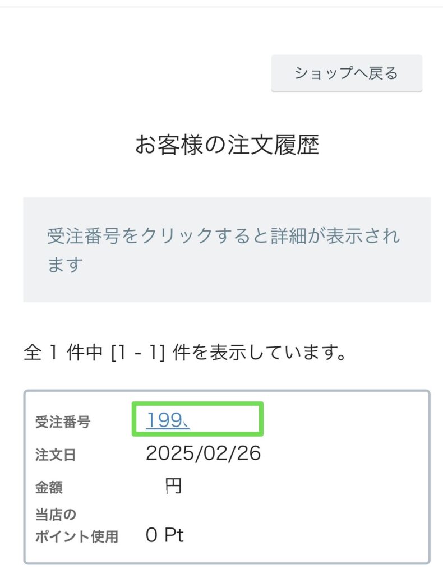Click the 円 currency amount value
Image resolution: width=443 pixels, height=574 pixels.
click(x=173, y=486)
